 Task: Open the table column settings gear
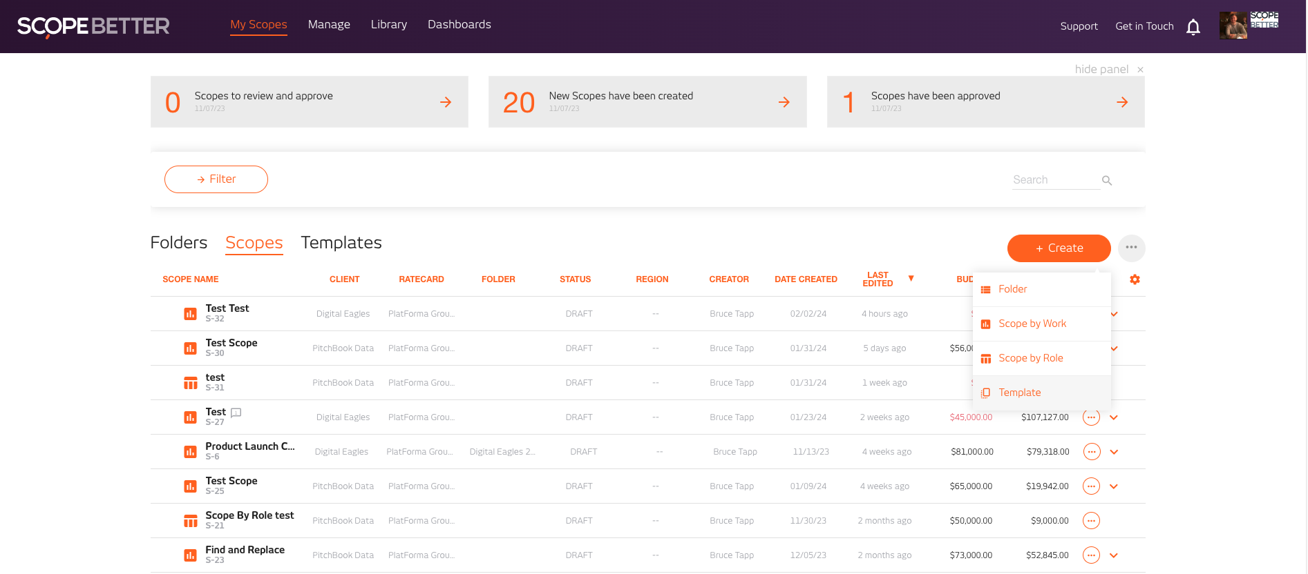1135,279
